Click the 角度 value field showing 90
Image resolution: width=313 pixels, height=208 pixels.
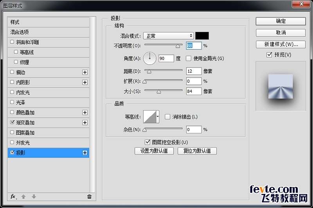tap(166, 59)
